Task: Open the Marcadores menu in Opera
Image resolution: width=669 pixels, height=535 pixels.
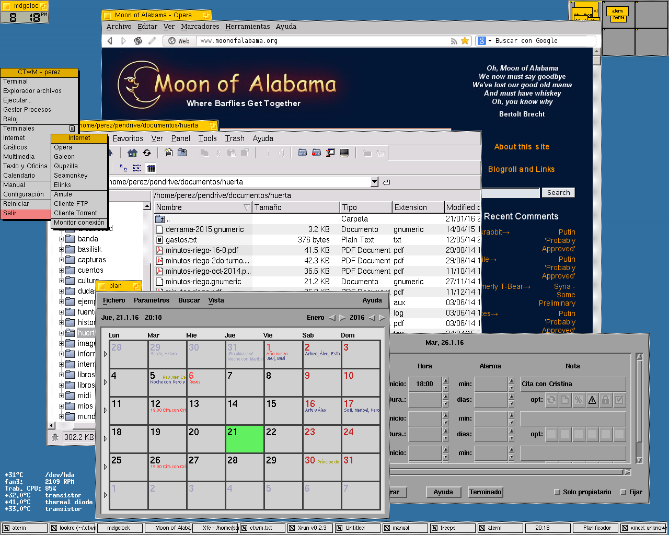Action: pyautogui.click(x=200, y=27)
